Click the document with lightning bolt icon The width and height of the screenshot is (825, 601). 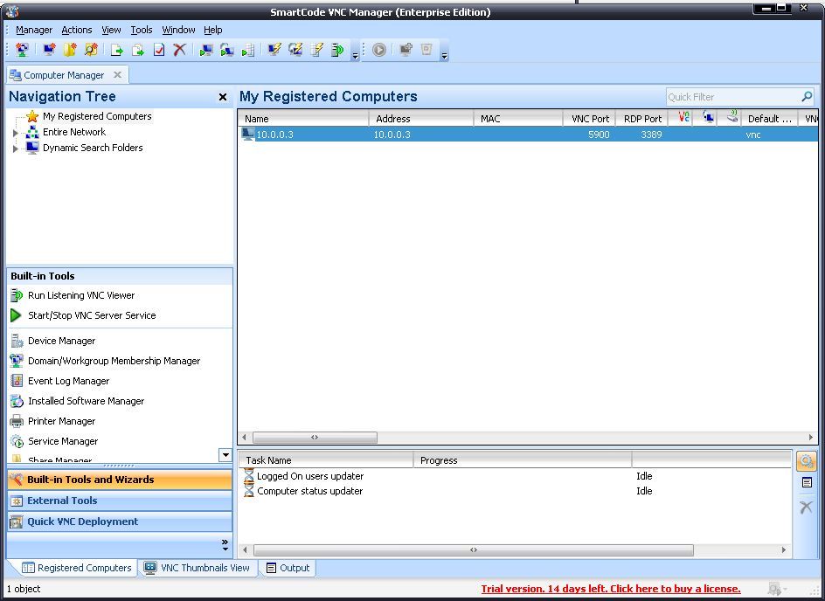click(x=316, y=50)
